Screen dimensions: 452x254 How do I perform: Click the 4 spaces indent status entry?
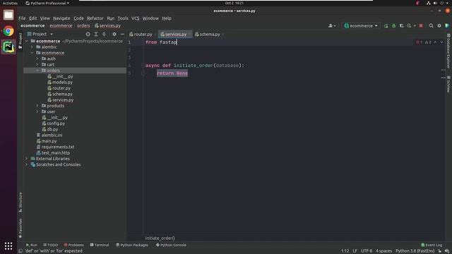[x=383, y=251]
